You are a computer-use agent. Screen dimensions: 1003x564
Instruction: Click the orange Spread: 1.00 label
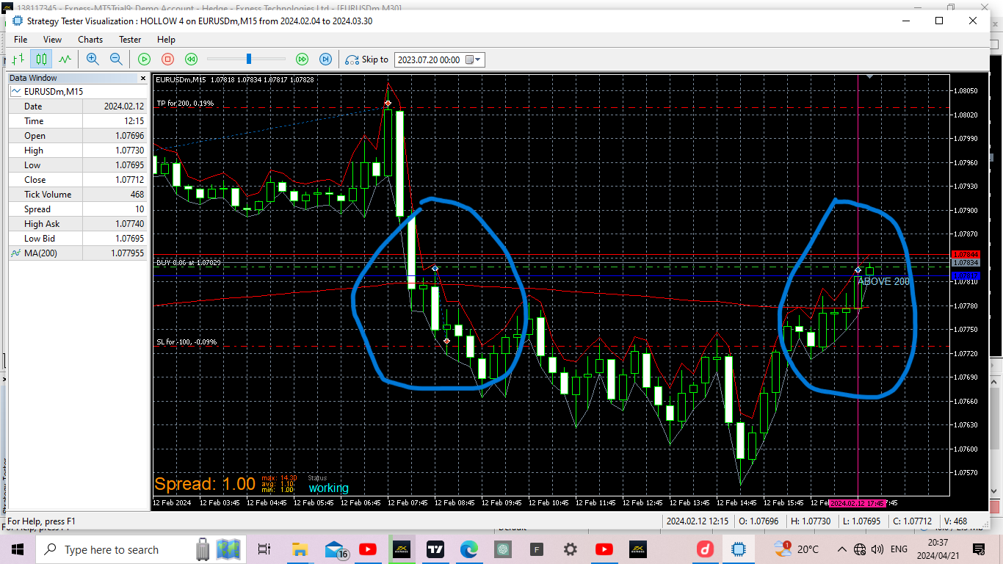pyautogui.click(x=205, y=485)
